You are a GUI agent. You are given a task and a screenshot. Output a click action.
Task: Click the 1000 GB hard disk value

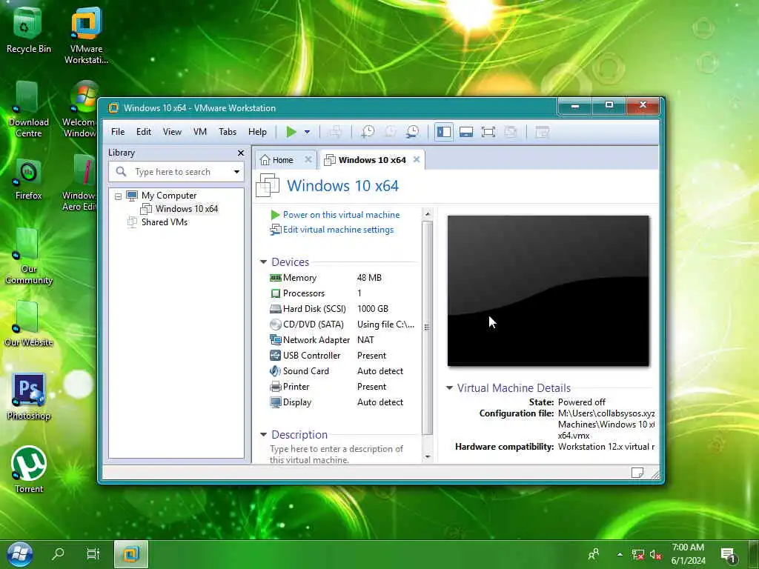(x=373, y=309)
